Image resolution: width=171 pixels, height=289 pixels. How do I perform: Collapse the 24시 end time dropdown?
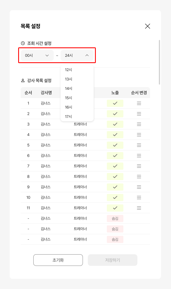pos(77,55)
